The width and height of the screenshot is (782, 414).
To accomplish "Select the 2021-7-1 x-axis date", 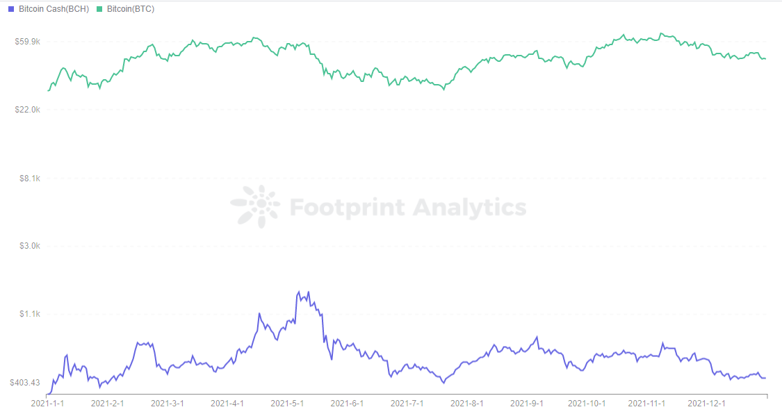I will click(x=407, y=403).
